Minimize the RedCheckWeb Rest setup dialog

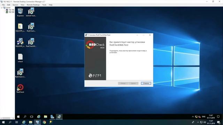click(x=137, y=35)
